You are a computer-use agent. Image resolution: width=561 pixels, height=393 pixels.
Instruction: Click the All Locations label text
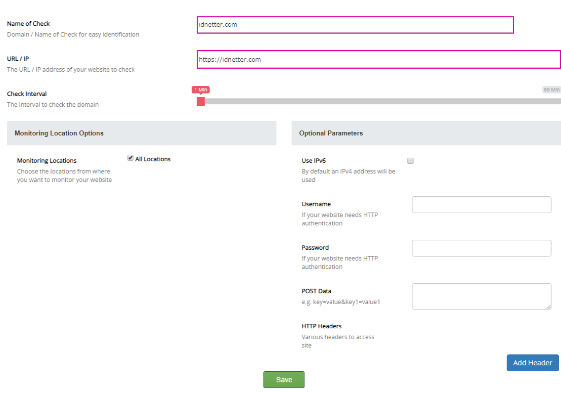pyautogui.click(x=153, y=159)
